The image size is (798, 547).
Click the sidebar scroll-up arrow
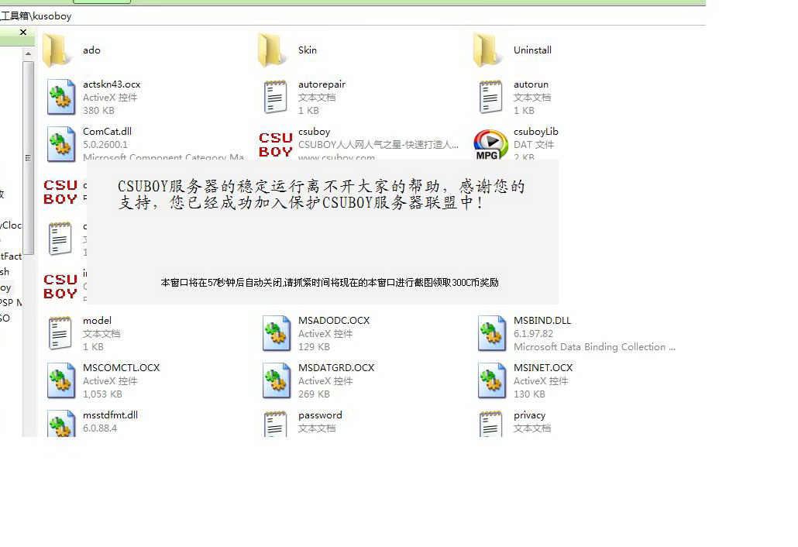pos(29,53)
